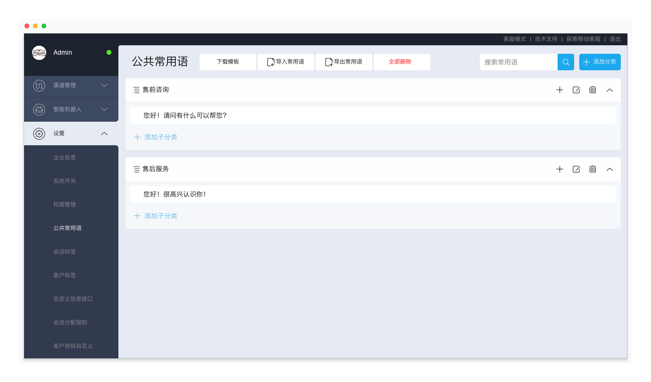Edit the 售前咨询 category
This screenshot has height=382, width=651.
[576, 90]
